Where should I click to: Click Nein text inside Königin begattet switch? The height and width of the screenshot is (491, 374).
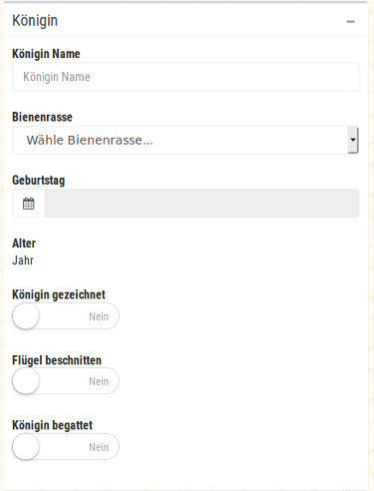click(x=99, y=447)
